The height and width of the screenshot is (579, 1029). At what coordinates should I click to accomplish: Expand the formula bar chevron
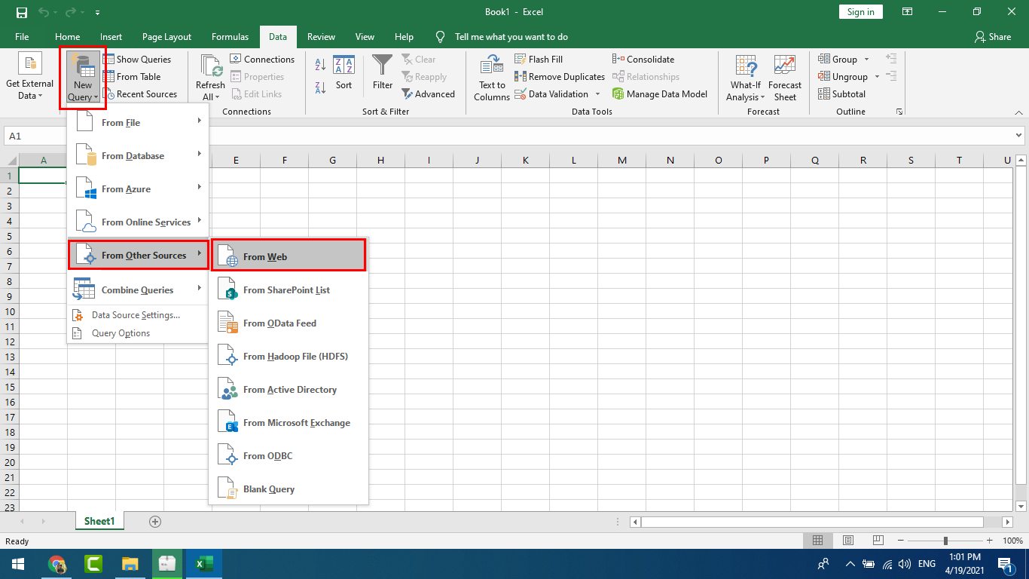pos(1019,136)
